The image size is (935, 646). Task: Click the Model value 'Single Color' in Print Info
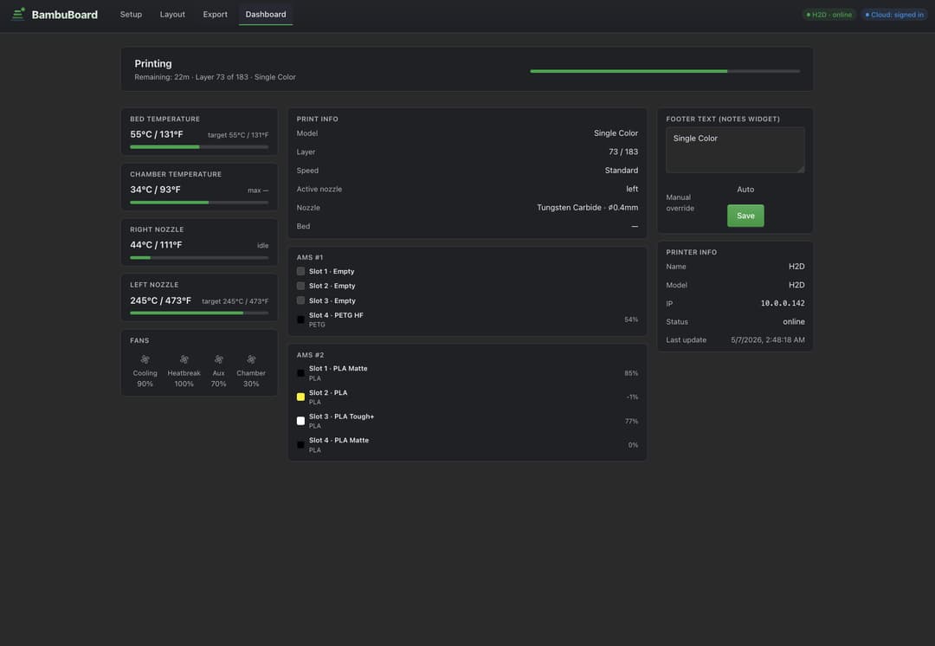(x=616, y=133)
